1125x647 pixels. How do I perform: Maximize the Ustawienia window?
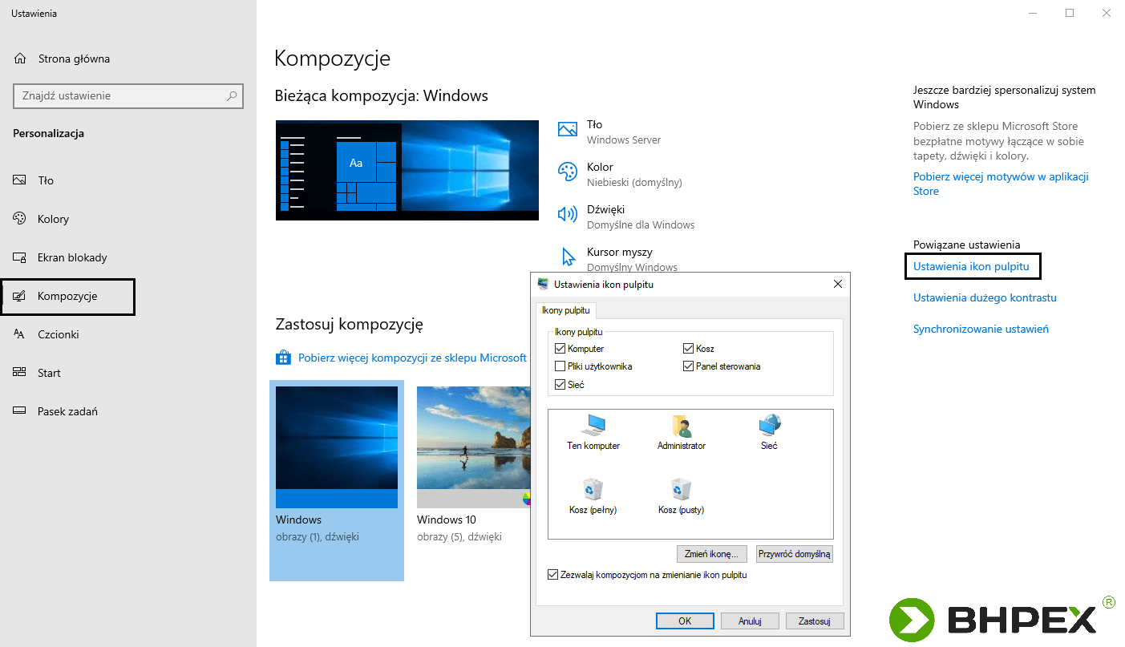(1070, 13)
